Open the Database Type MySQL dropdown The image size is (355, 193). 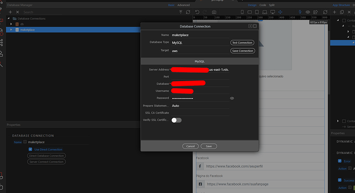click(200, 43)
